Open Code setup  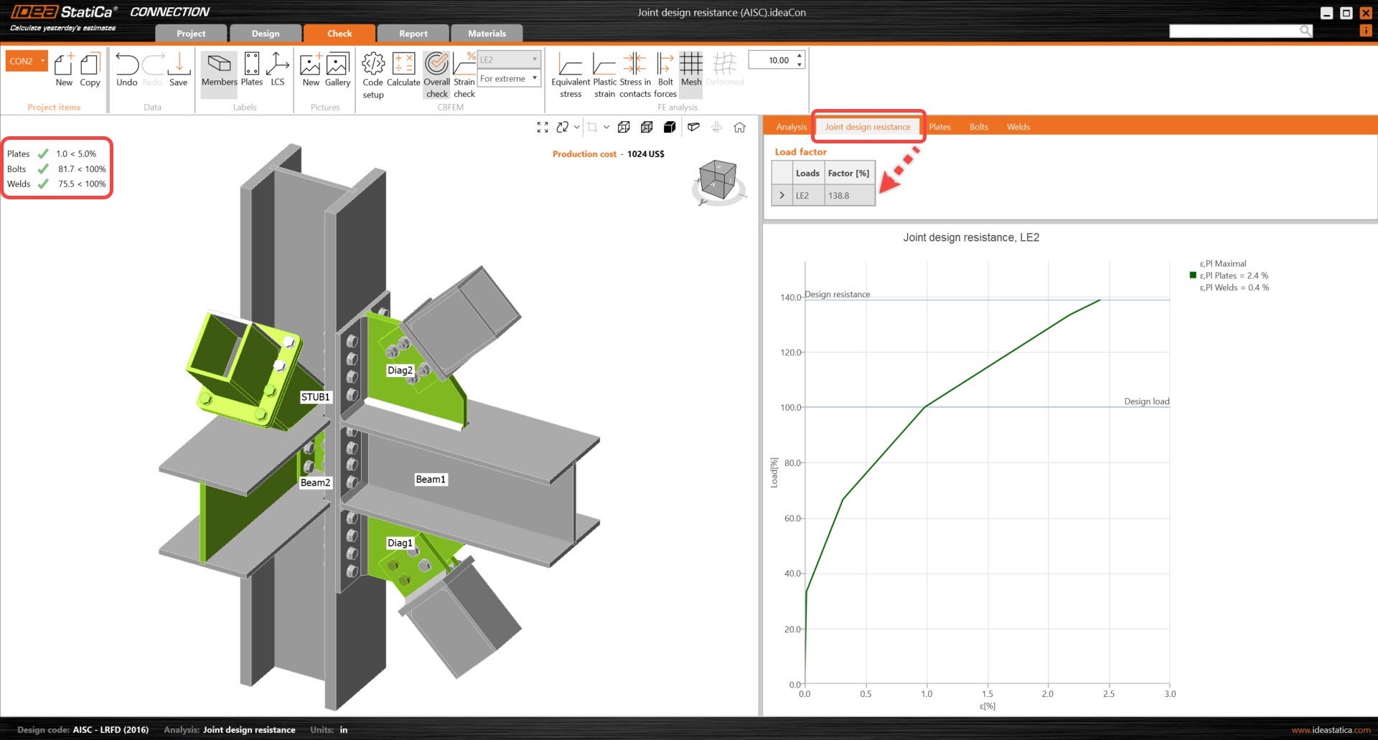tap(372, 70)
